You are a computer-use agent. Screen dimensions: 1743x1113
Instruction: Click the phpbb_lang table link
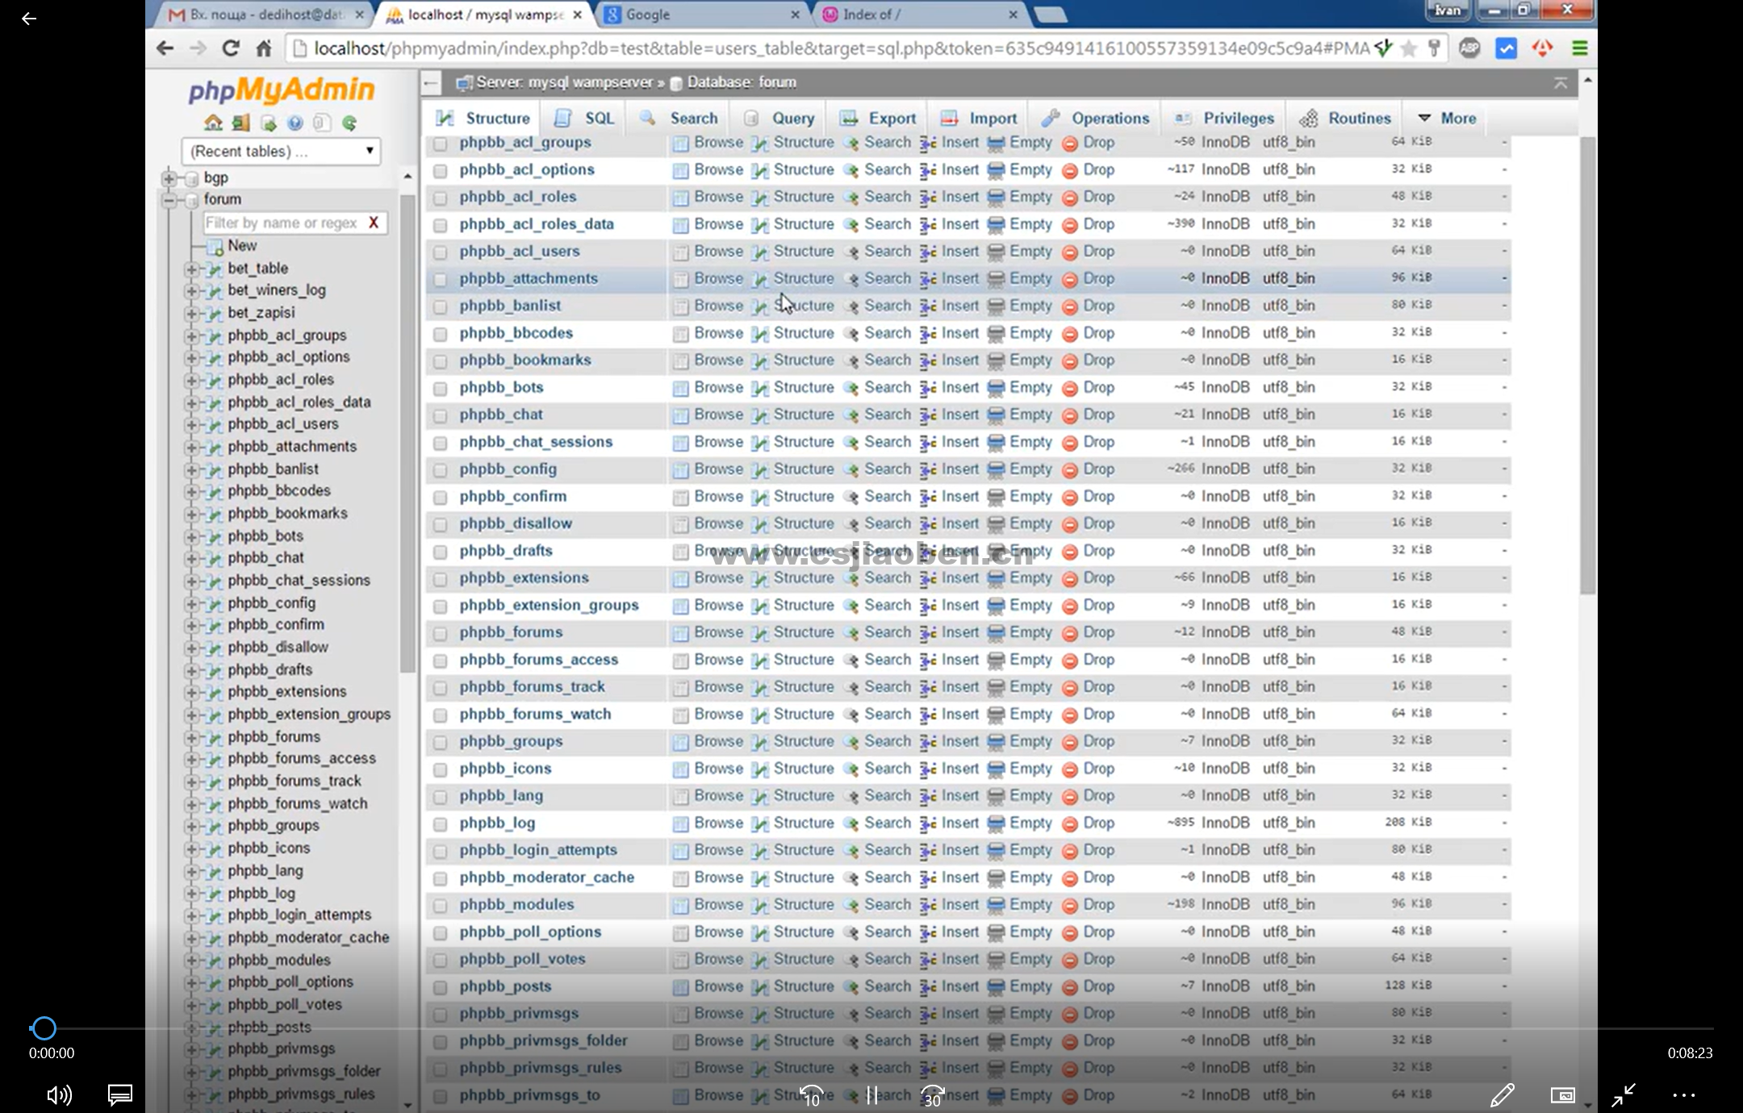point(501,795)
